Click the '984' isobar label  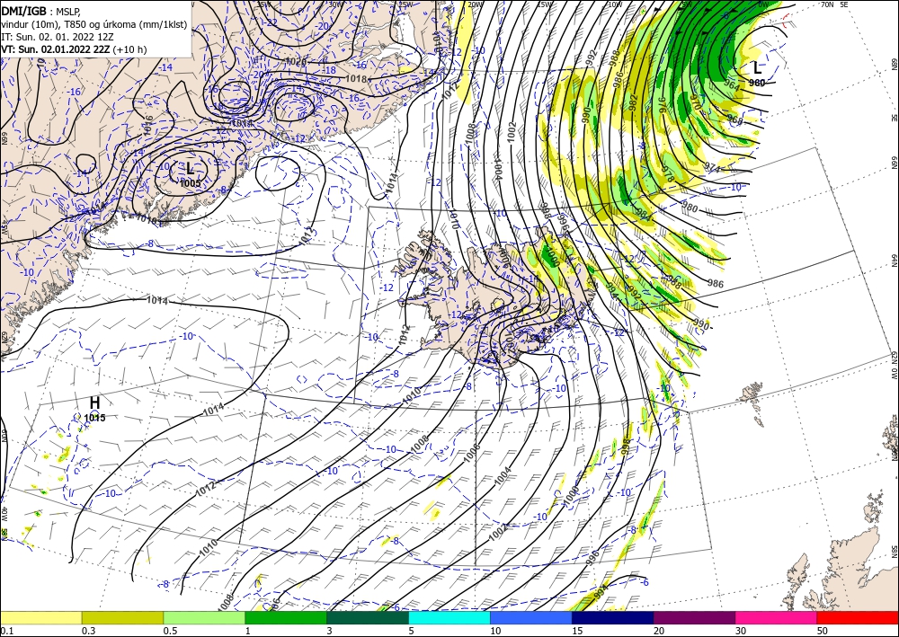[x=644, y=215]
